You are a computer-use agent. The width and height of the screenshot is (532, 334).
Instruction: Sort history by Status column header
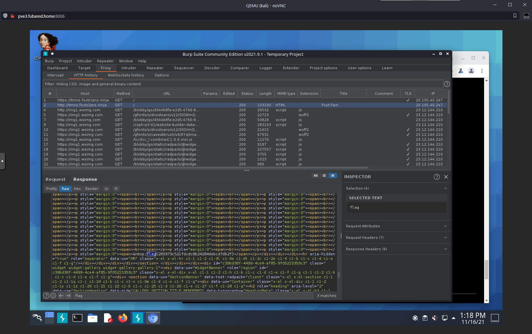tap(247, 94)
